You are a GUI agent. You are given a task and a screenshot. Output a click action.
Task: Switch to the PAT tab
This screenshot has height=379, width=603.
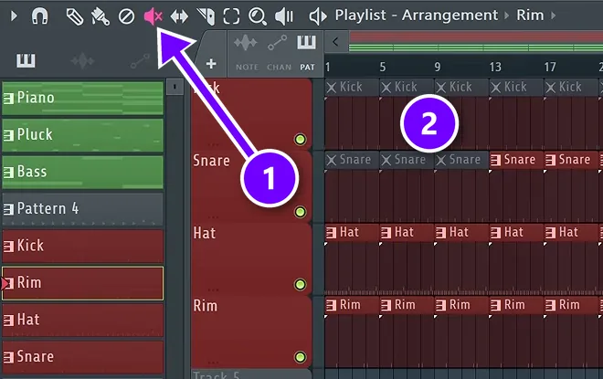click(307, 53)
